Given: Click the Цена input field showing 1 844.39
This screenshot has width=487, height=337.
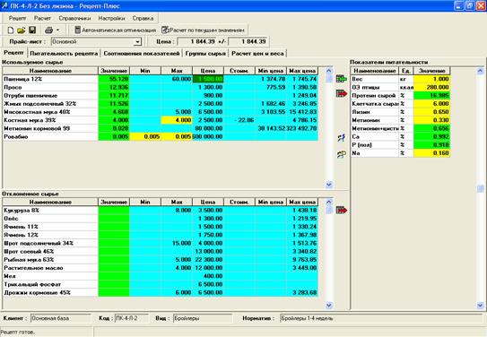Looking at the screenshot, I should pos(196,41).
